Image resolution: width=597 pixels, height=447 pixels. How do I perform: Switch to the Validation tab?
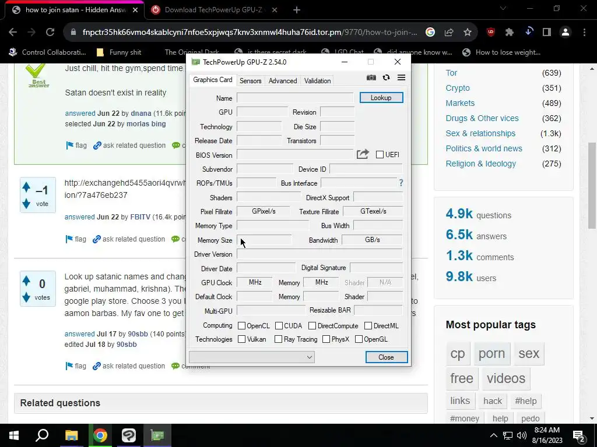tap(317, 80)
